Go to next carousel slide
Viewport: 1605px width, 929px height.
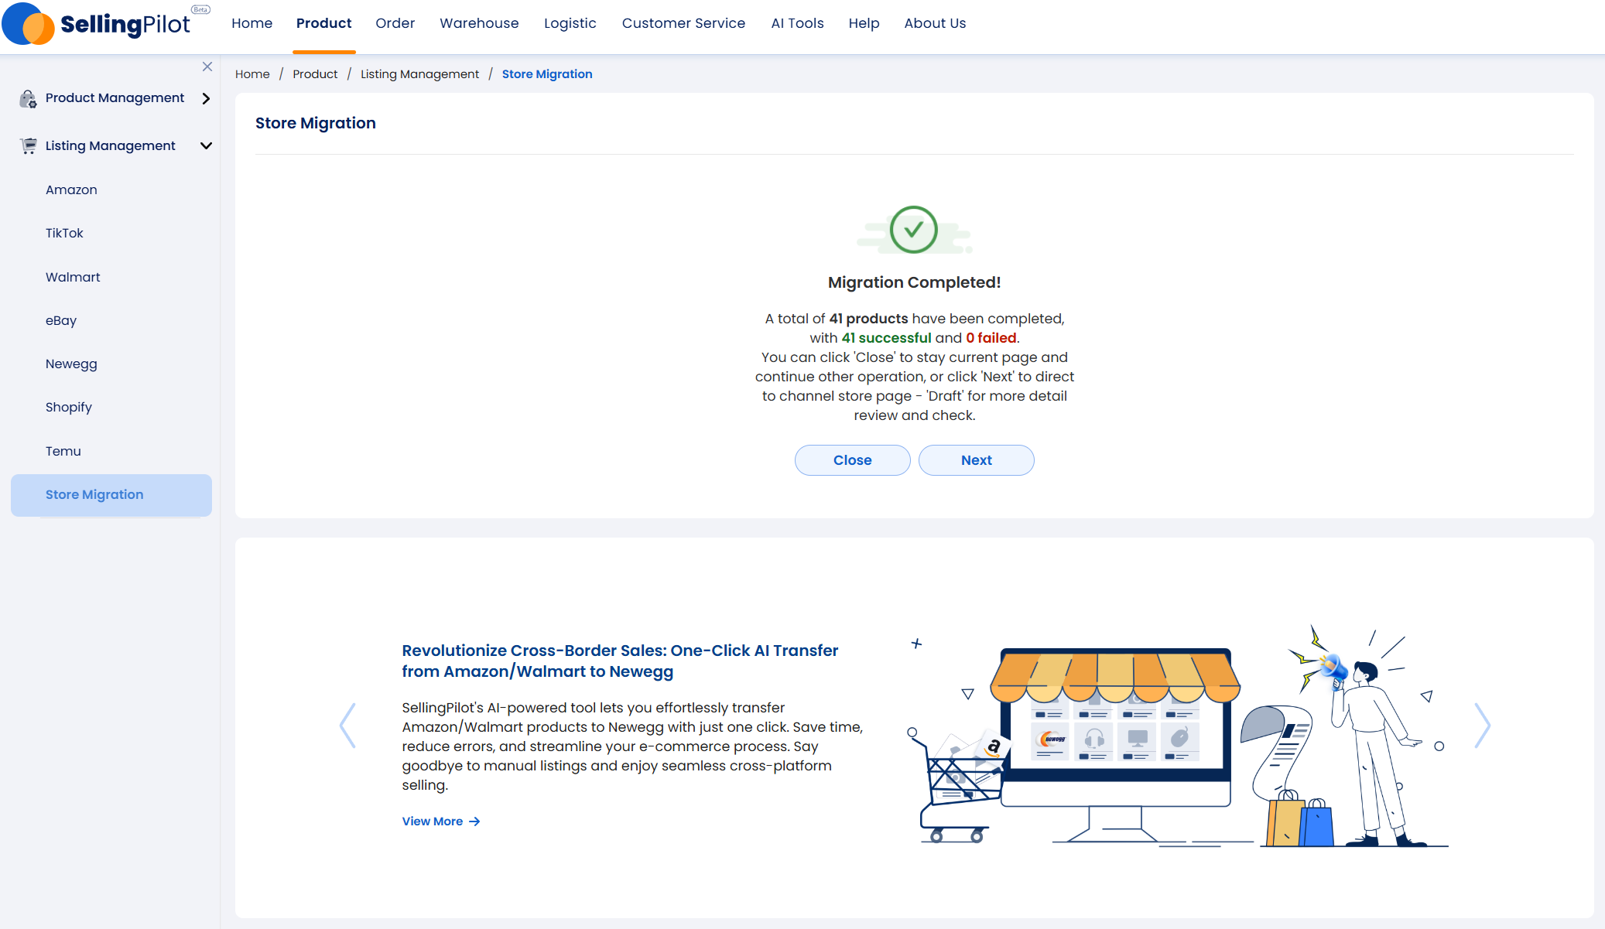coord(1482,726)
